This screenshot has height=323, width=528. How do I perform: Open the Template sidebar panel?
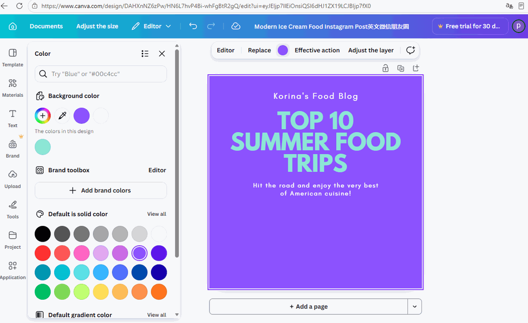point(13,58)
